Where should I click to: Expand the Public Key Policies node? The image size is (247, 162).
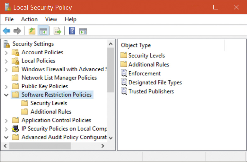pyautogui.click(x=6, y=86)
